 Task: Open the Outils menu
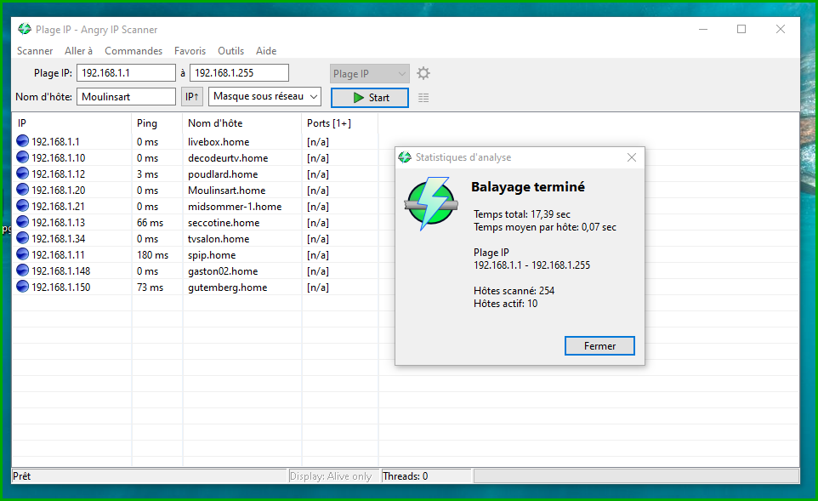[230, 51]
